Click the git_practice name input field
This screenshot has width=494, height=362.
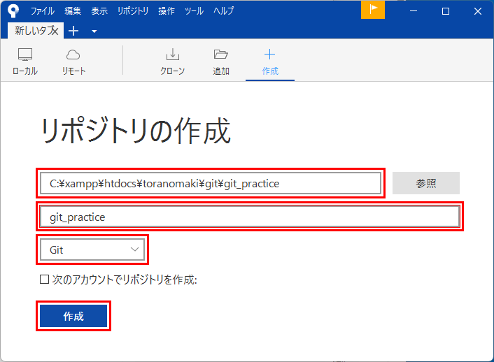point(249,217)
